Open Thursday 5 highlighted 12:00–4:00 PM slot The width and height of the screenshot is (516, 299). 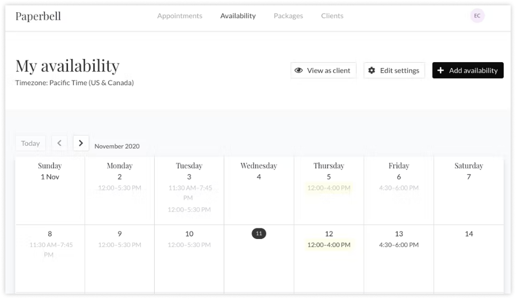329,188
